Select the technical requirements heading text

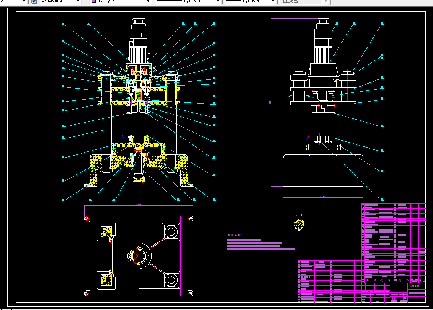234,235
